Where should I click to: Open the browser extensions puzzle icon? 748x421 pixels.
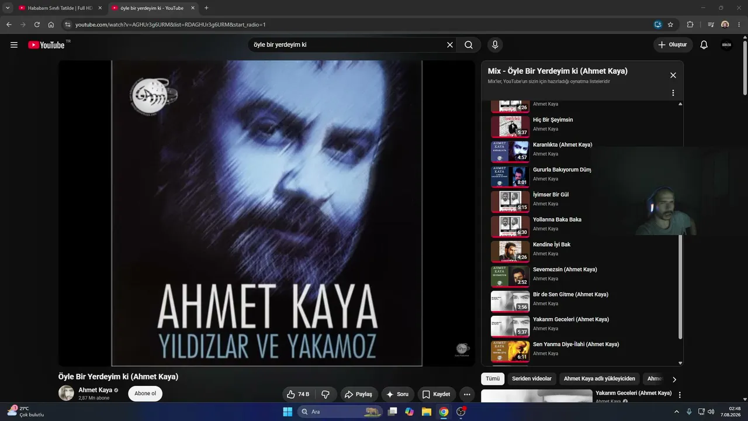click(690, 25)
